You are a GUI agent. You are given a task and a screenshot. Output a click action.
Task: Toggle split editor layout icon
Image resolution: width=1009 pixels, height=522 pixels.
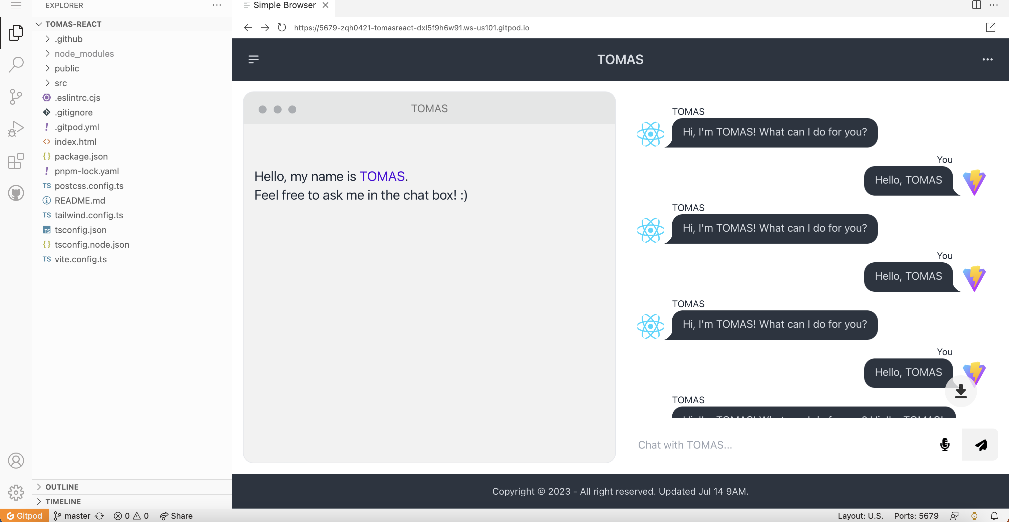coord(977,5)
